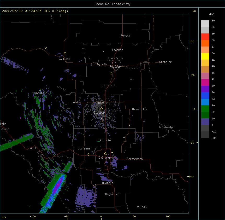Click the Banff label
The width and height of the screenshot is (225, 220).
coord(32,148)
